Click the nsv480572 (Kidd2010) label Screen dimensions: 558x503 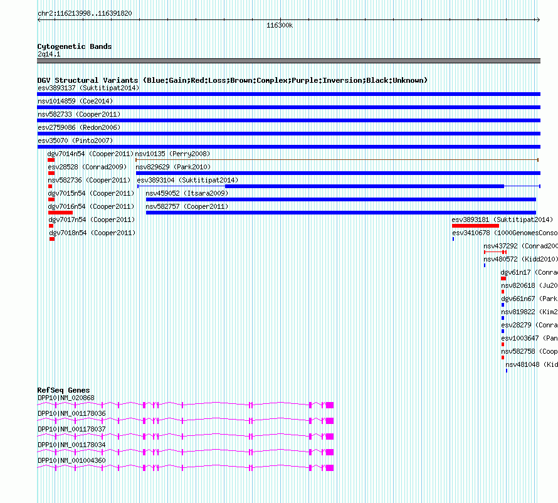pyautogui.click(x=520, y=259)
